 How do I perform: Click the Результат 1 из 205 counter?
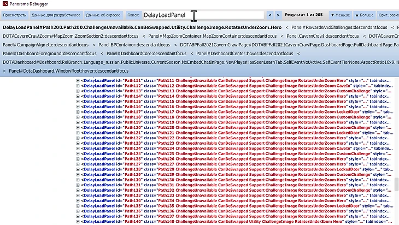point(303,15)
